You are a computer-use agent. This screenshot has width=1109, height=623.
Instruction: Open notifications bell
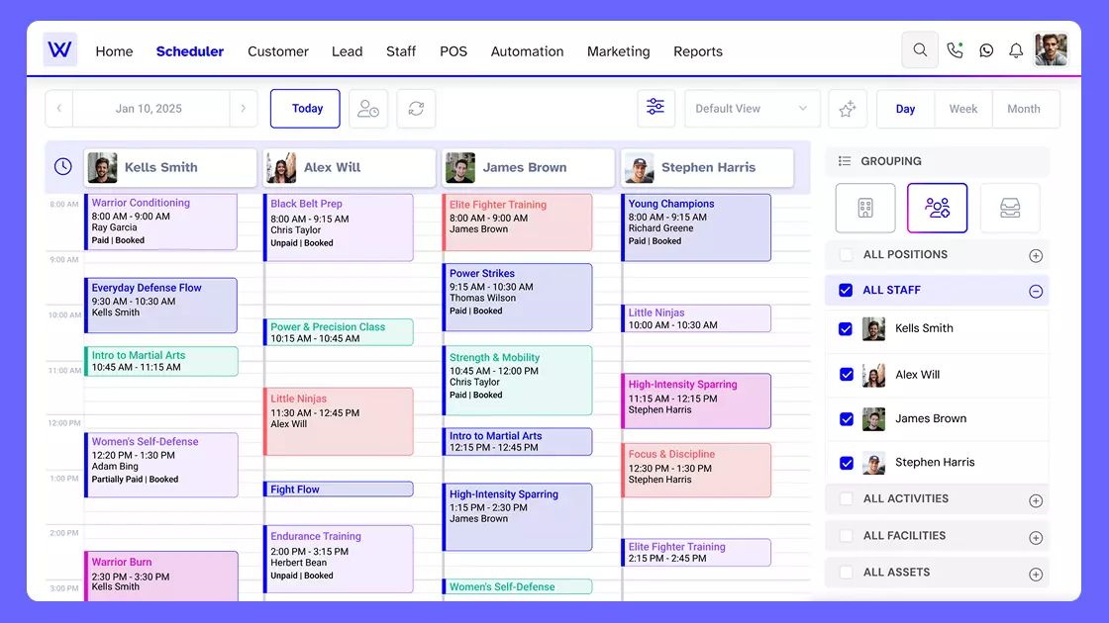[1016, 50]
